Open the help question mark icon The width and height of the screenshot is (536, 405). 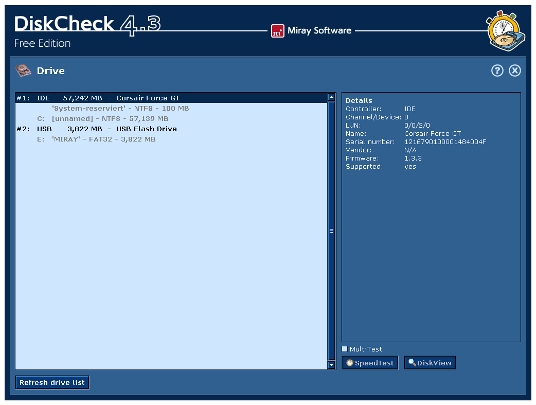[497, 71]
